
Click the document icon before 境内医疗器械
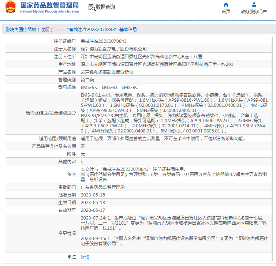pos(8,29)
